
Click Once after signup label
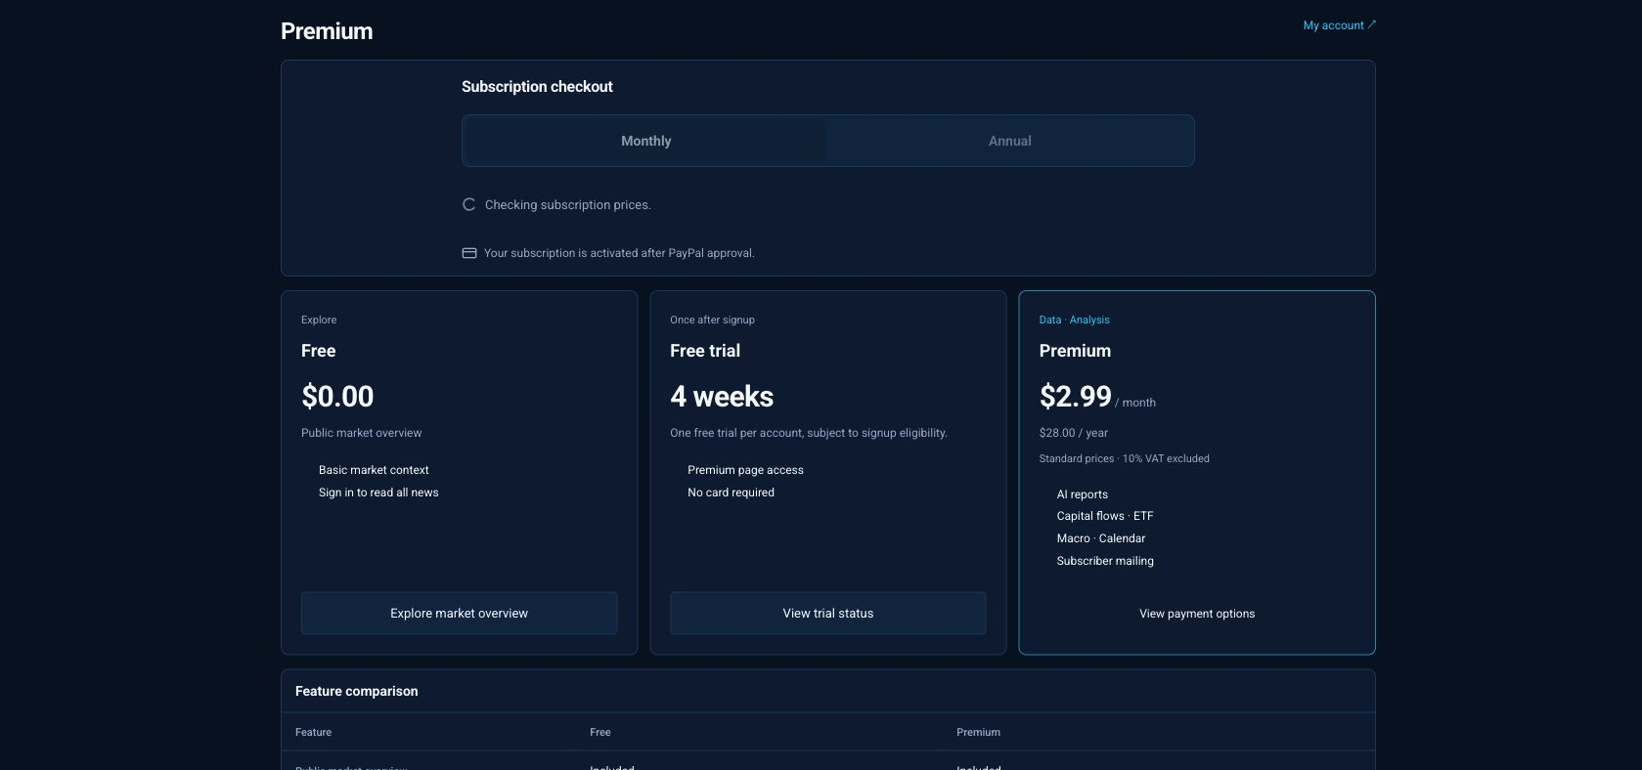coord(712,320)
